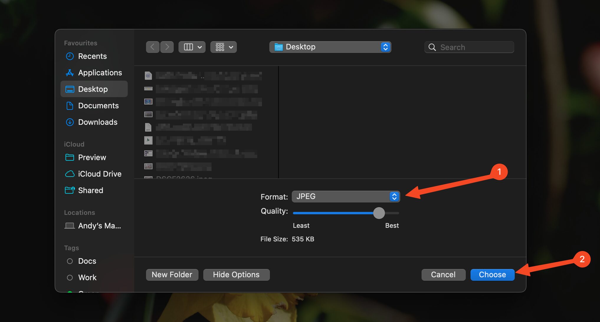Click the Desktop icon in sidebar

tap(94, 89)
